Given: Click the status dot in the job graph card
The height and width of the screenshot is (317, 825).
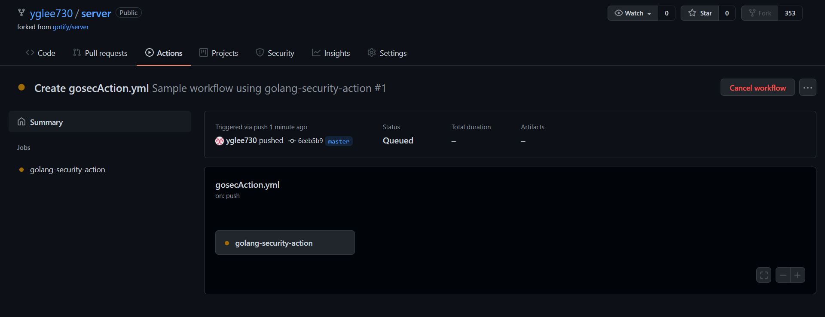Looking at the screenshot, I should click(x=227, y=243).
